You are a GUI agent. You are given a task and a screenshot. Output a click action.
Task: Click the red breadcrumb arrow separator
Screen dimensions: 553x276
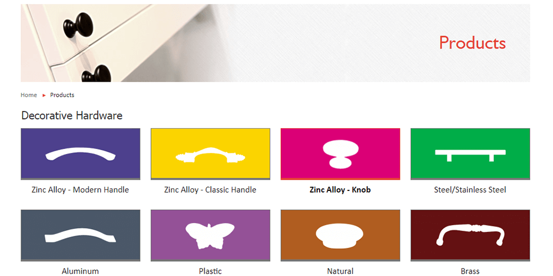pyautogui.click(x=44, y=95)
